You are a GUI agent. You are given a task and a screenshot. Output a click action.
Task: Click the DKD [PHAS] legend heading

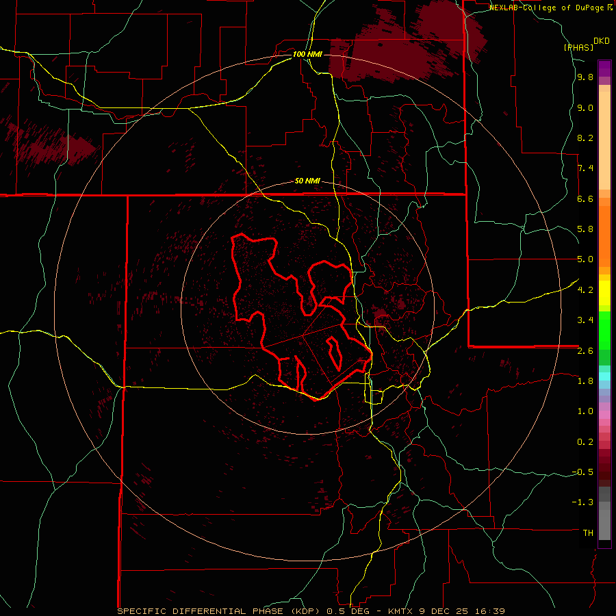click(x=586, y=44)
